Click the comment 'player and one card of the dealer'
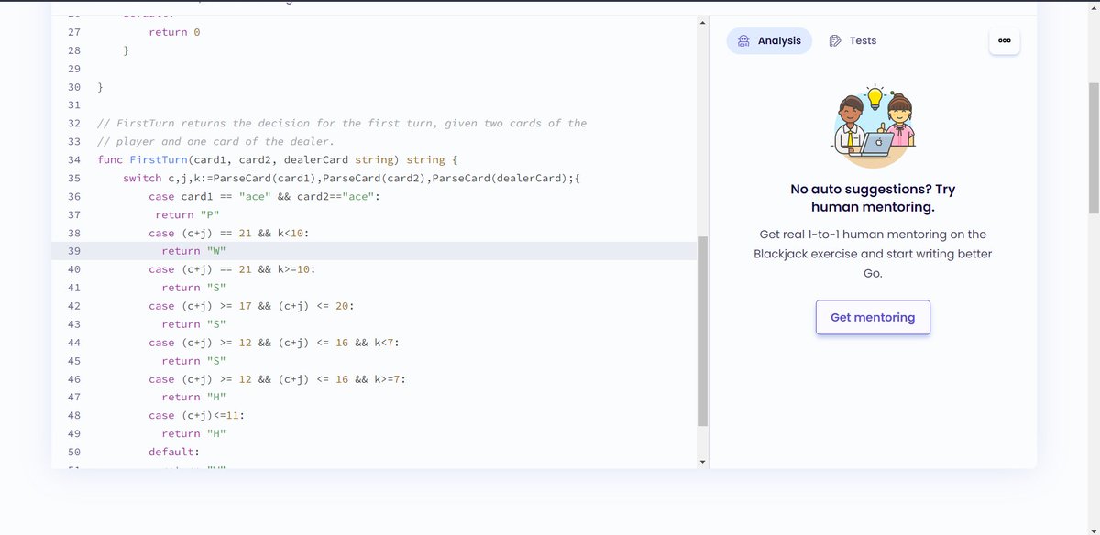1100x535 pixels. [x=216, y=141]
